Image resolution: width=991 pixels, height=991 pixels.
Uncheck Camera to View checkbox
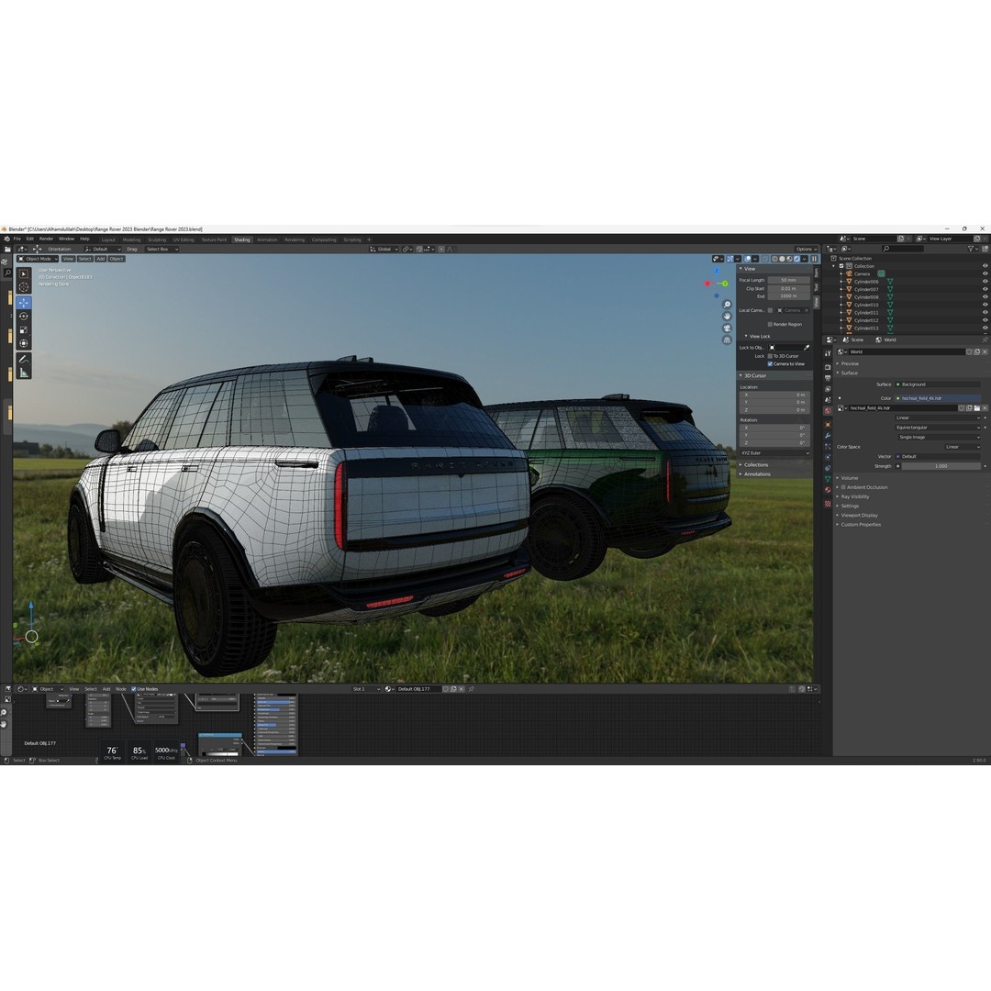pyautogui.click(x=770, y=364)
